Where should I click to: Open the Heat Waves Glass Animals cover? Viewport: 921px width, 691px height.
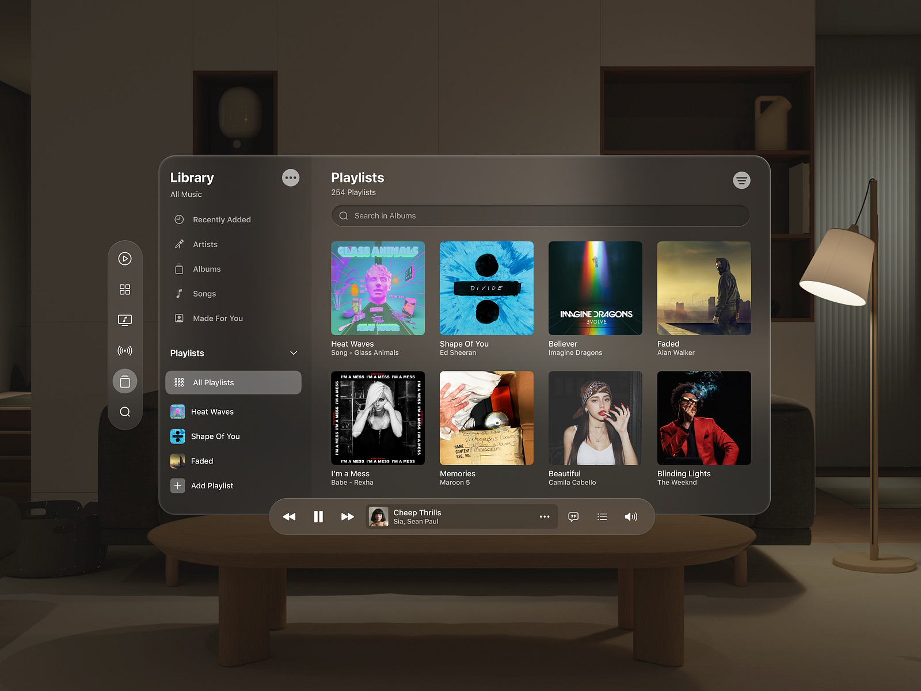pyautogui.click(x=378, y=288)
